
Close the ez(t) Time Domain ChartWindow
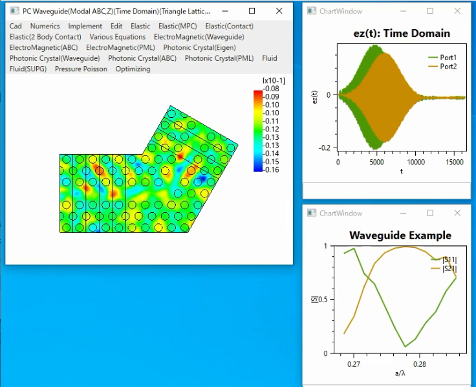click(457, 11)
